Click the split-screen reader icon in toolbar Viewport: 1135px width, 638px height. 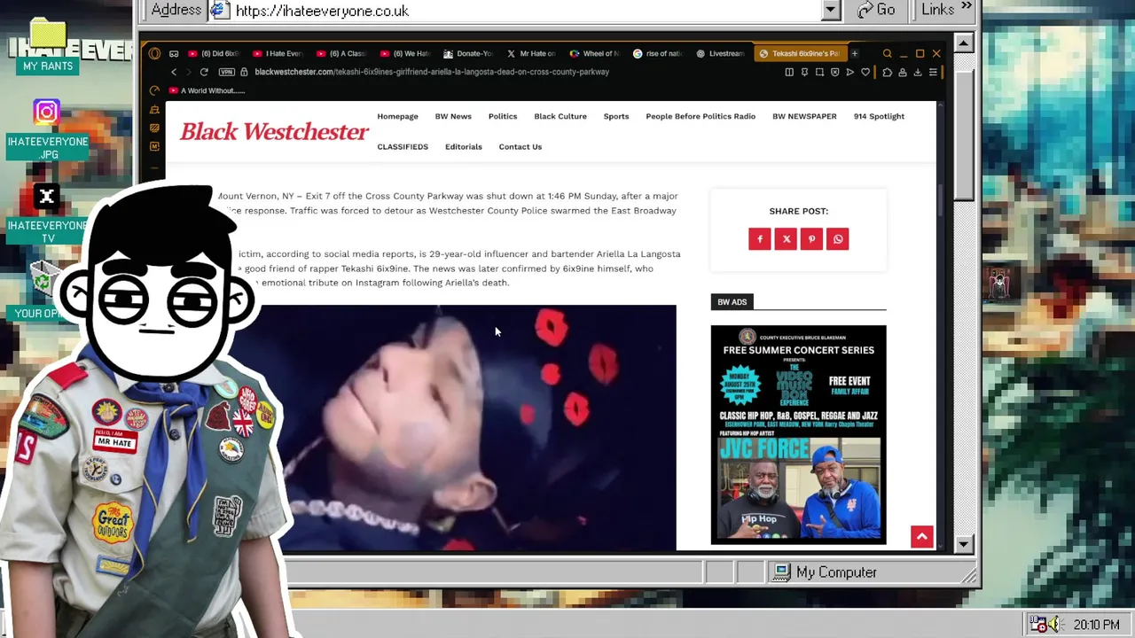point(789,72)
